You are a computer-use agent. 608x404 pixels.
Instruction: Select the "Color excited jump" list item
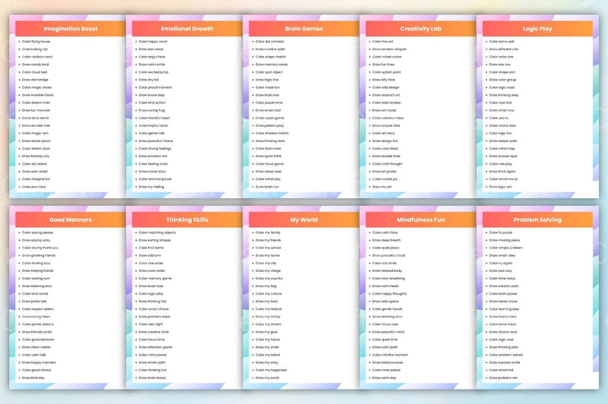(x=154, y=72)
